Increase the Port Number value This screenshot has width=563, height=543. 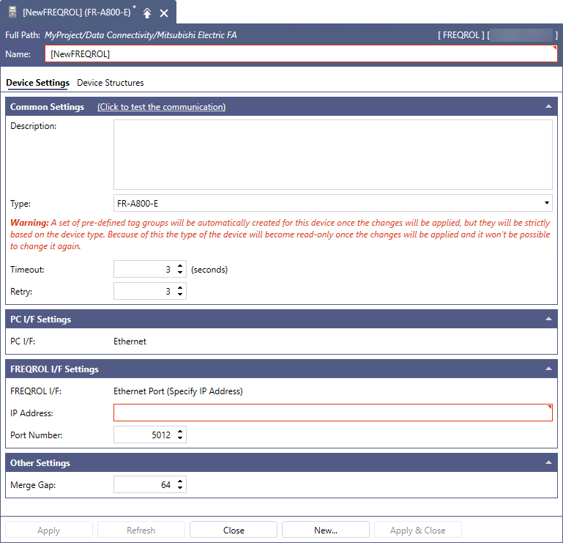click(x=180, y=432)
